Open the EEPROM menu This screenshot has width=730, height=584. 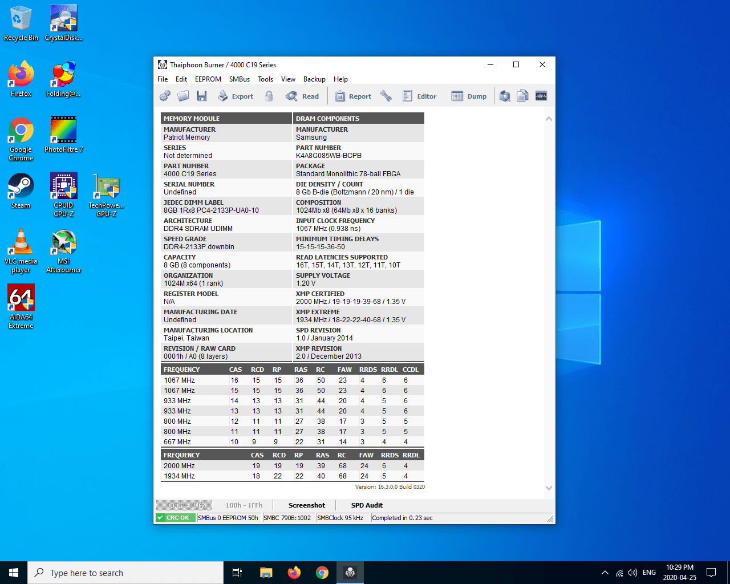click(208, 79)
